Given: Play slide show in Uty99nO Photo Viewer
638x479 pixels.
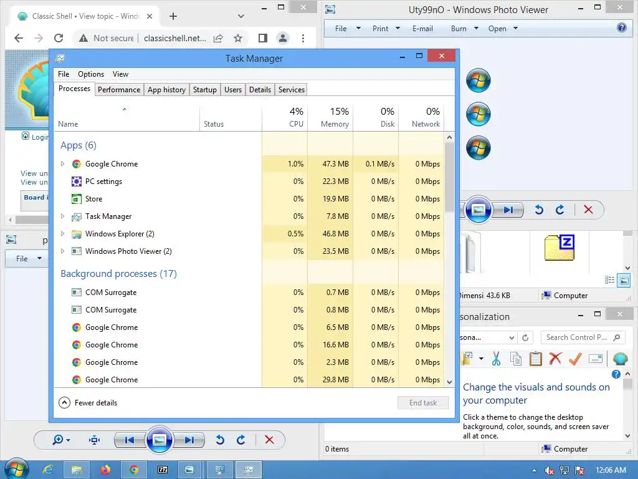Looking at the screenshot, I should (x=478, y=210).
